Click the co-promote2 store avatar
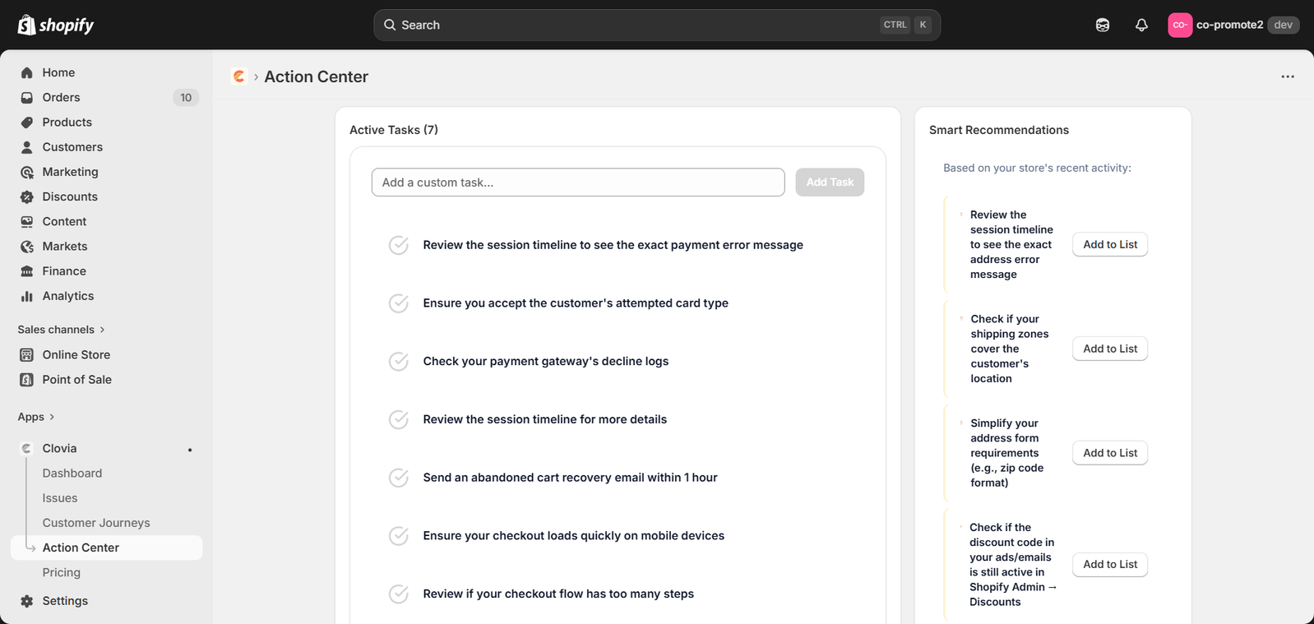1314x624 pixels. [1180, 25]
